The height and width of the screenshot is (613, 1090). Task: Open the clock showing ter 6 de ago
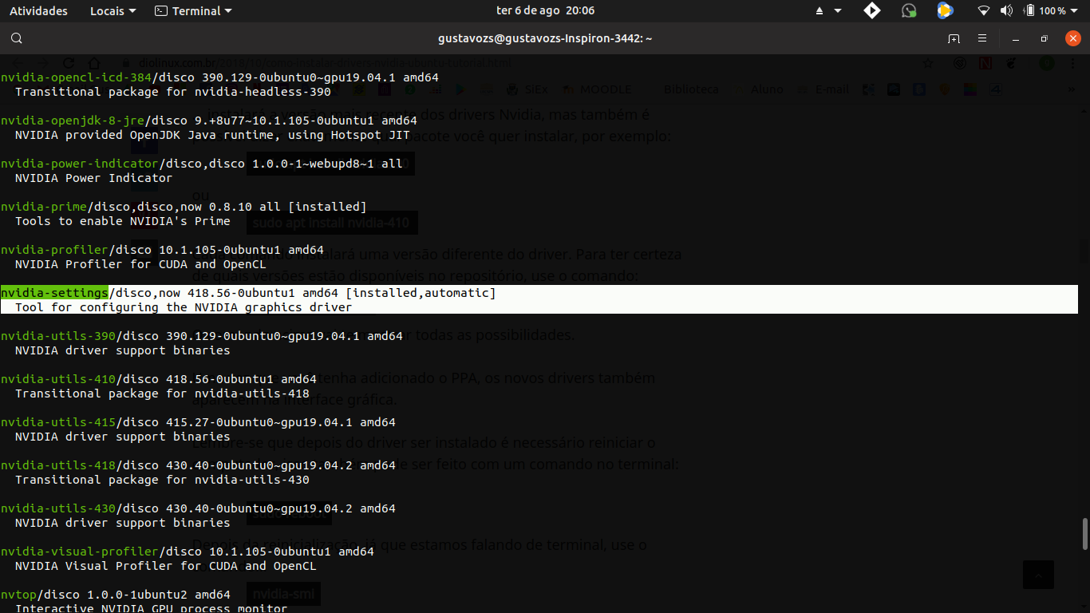[x=545, y=11]
